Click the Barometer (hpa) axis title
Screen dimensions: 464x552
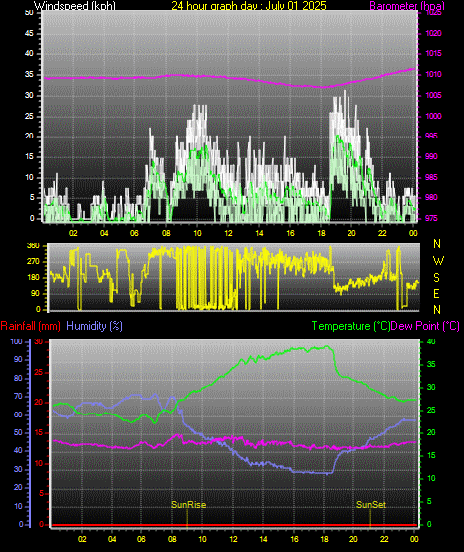click(407, 6)
